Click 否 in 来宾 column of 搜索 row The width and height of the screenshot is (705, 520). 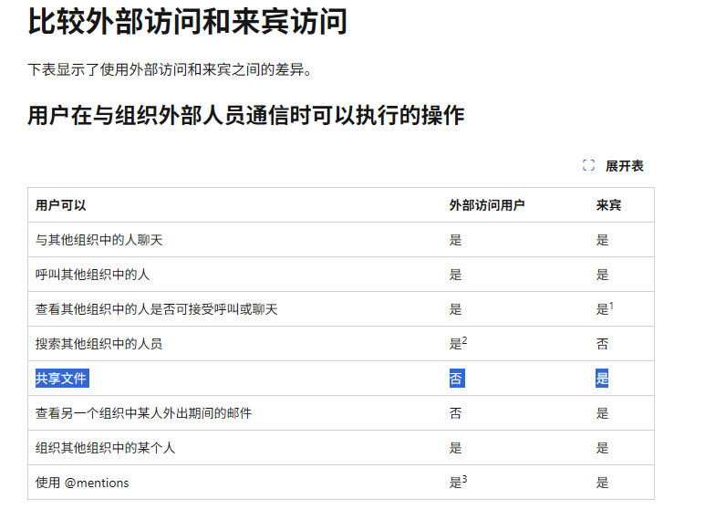(x=602, y=344)
